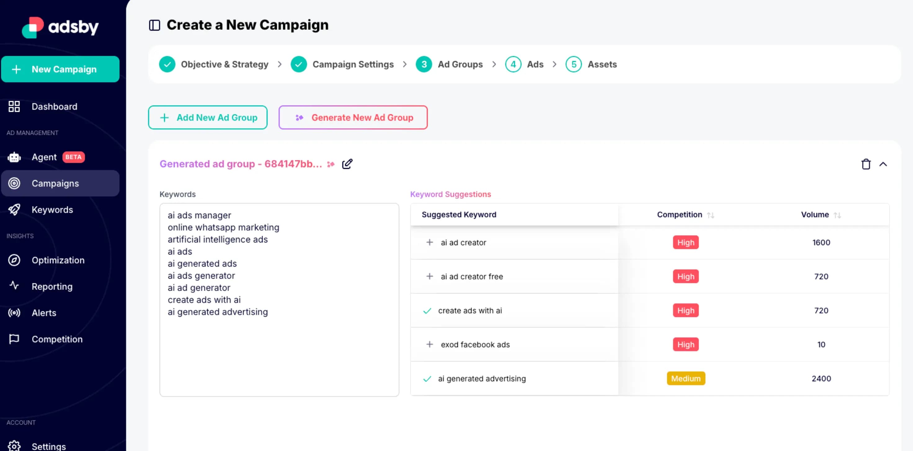Viewport: 913px width, 451px height.
Task: Click the Generate New Ad Group button
Action: (x=353, y=117)
